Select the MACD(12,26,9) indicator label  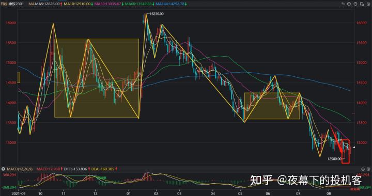[20, 169]
